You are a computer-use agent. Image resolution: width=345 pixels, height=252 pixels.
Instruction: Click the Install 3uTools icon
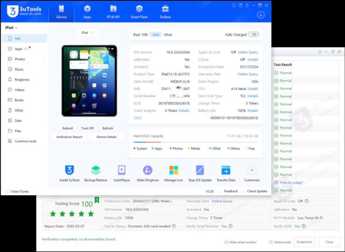(70, 170)
